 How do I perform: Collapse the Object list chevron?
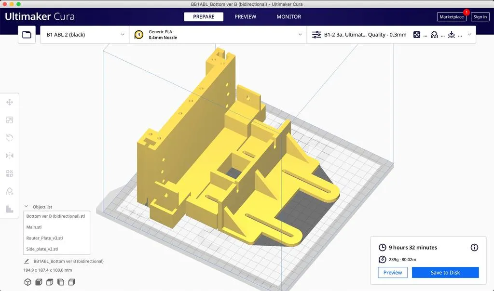[x=26, y=207]
